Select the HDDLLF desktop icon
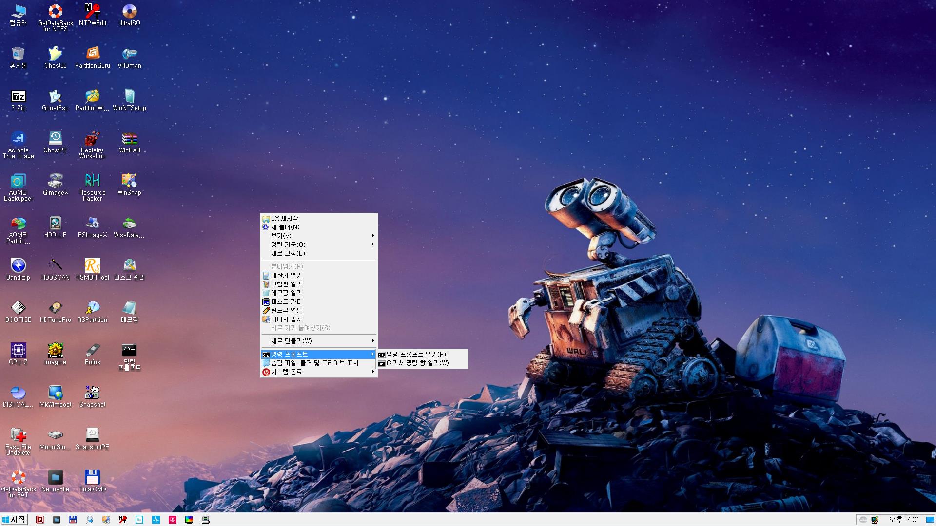Viewport: 936px width, 526px height. point(56,226)
